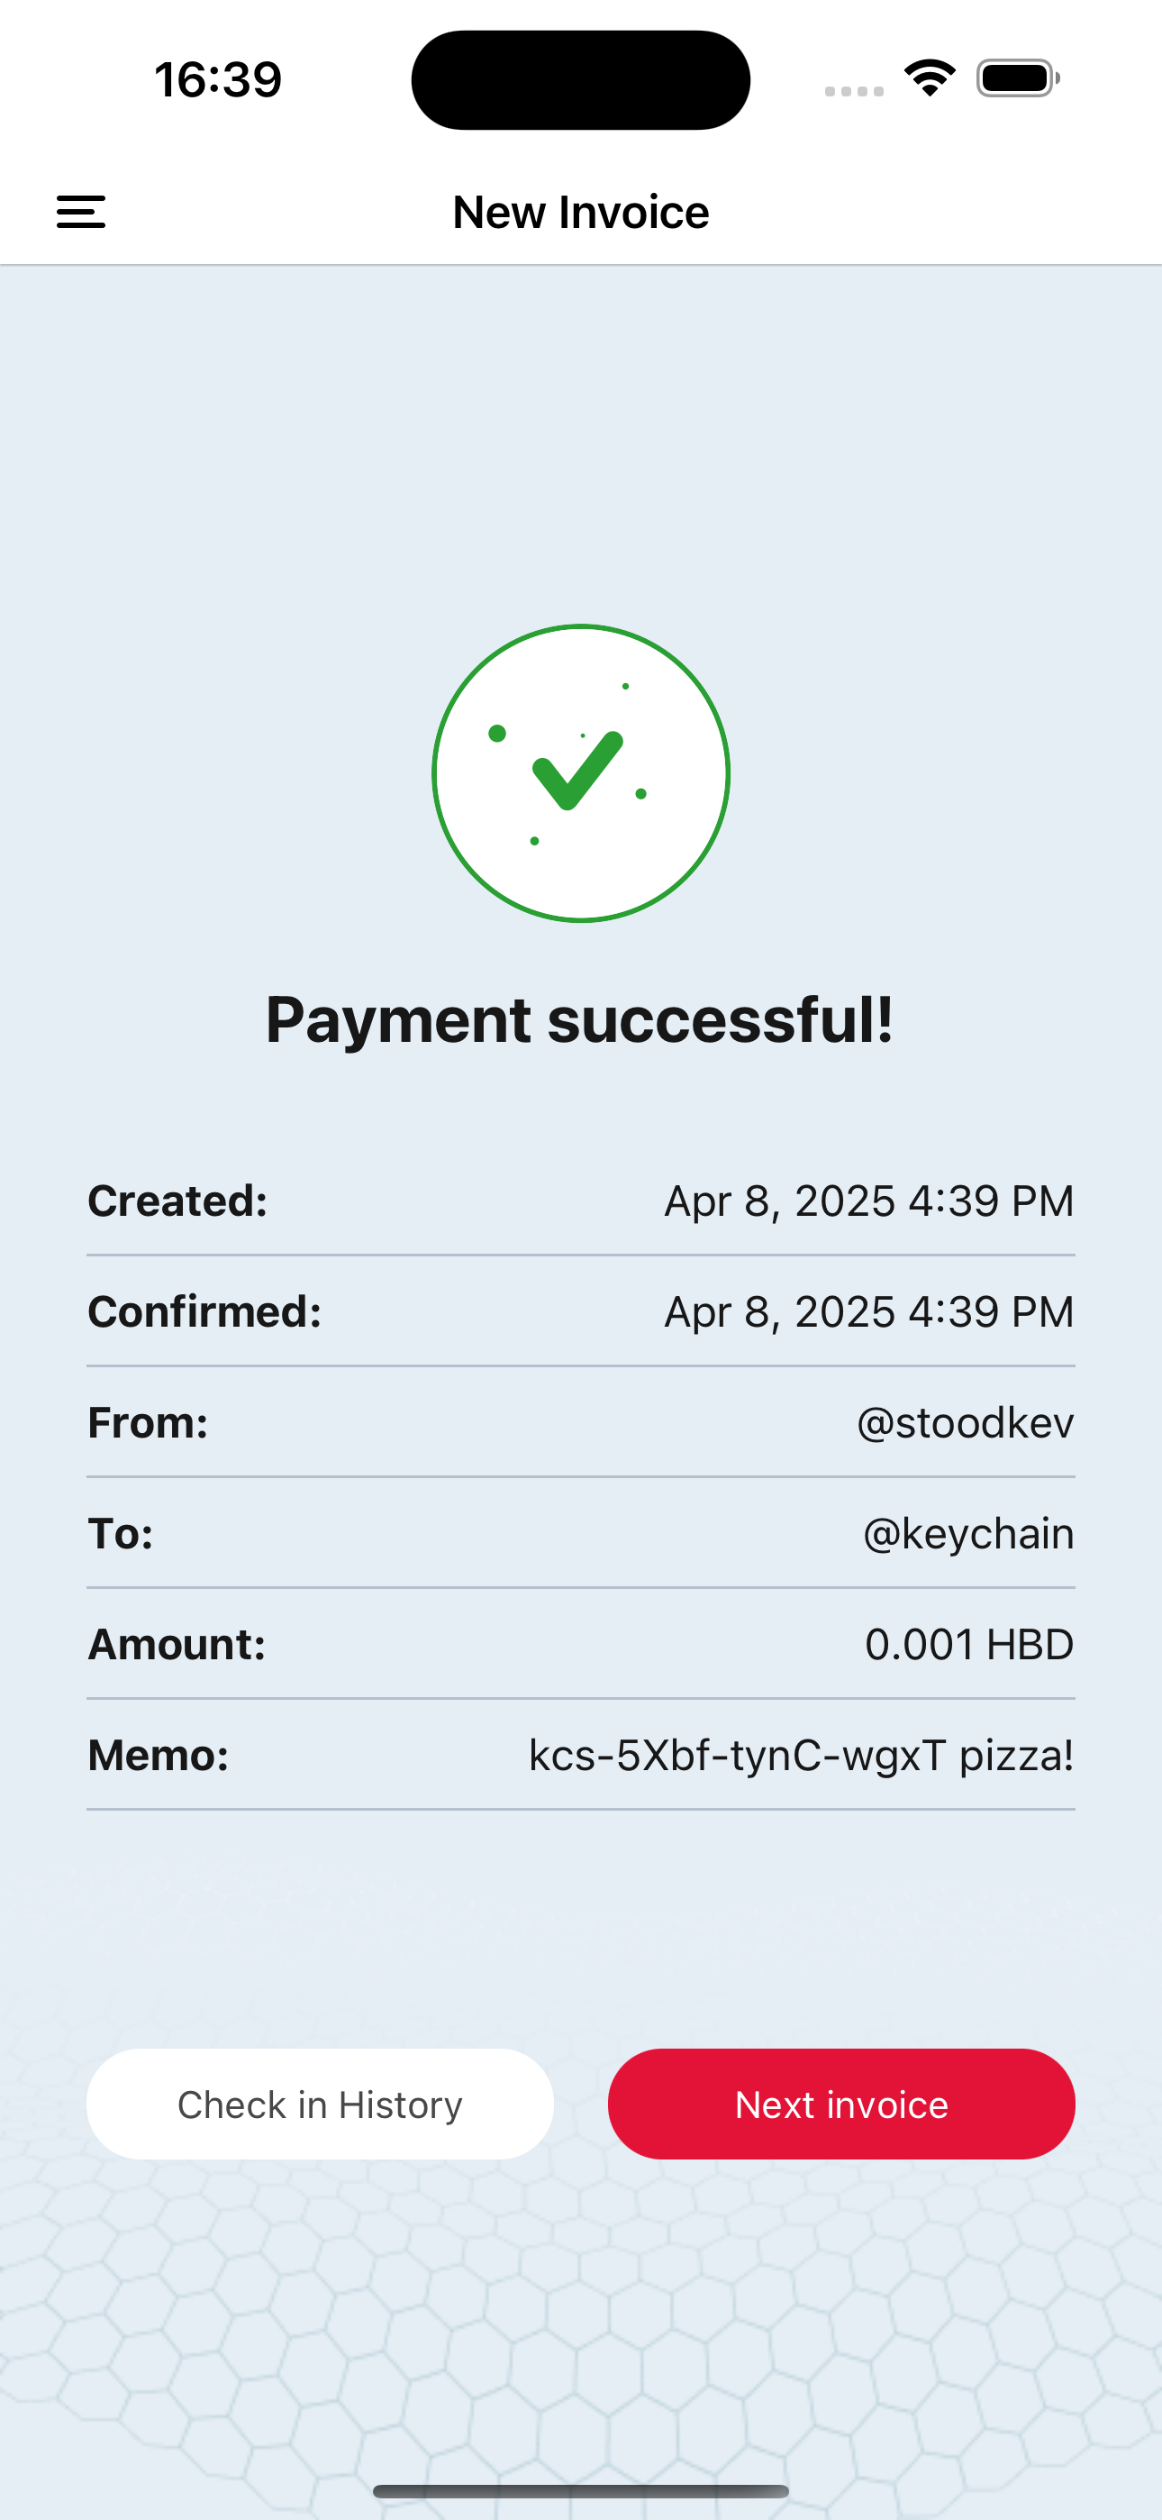Screen dimensions: 1162x2520
Task: Select the @stoodkev sender value
Action: pyautogui.click(x=966, y=1422)
